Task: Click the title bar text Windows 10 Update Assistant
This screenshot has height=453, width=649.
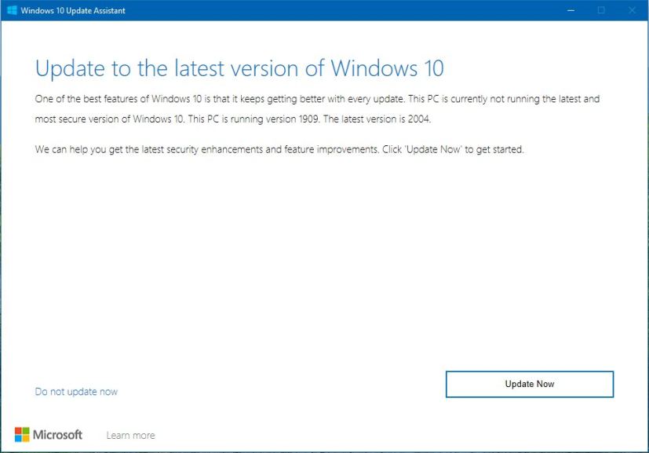Action: pyautogui.click(x=73, y=10)
